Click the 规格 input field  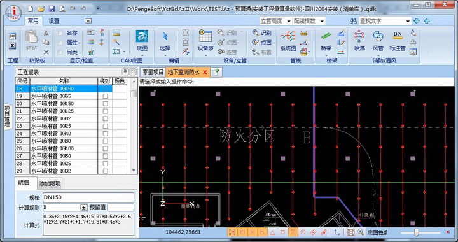tap(88, 197)
